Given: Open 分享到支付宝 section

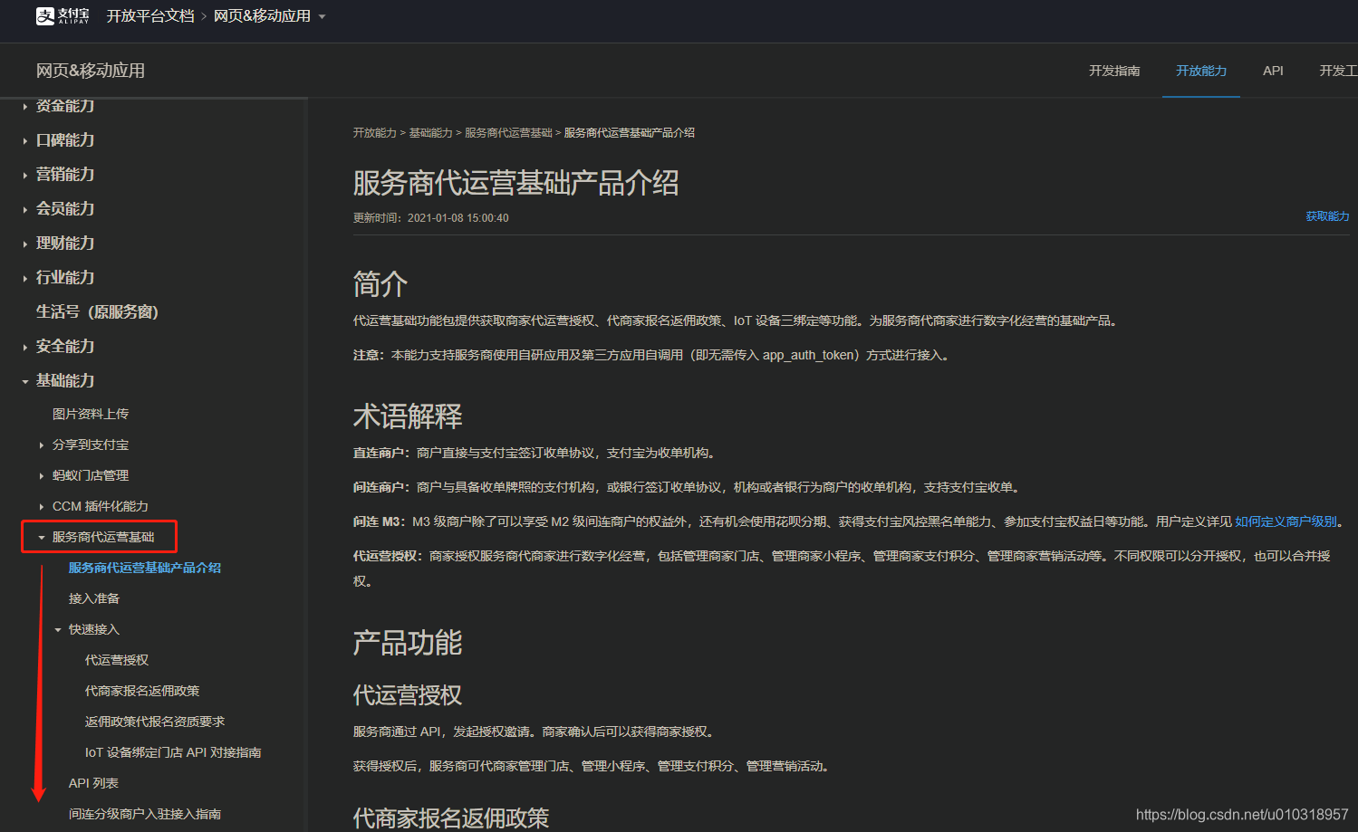Looking at the screenshot, I should pos(91,445).
